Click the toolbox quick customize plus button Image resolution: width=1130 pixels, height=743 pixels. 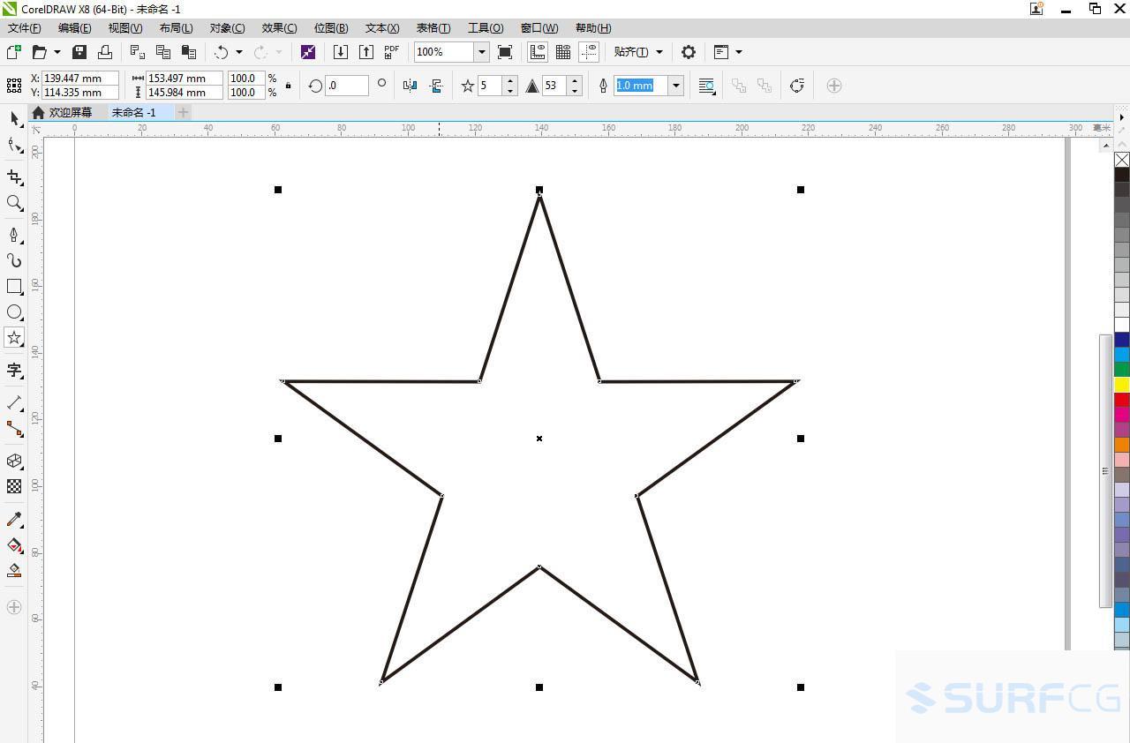14,607
